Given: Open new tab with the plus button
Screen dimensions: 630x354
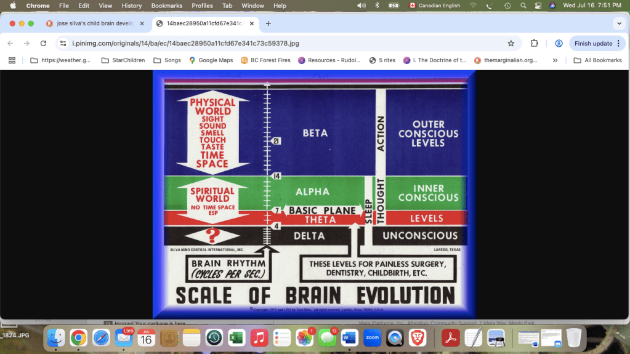Looking at the screenshot, I should tap(269, 23).
